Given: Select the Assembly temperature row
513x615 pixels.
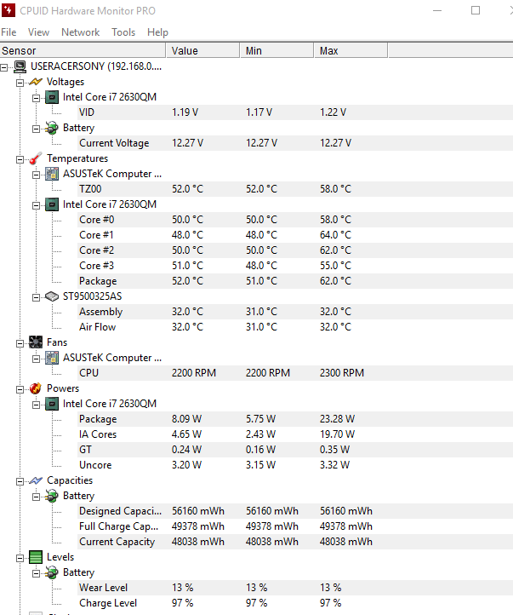Looking at the screenshot, I should (295, 312).
